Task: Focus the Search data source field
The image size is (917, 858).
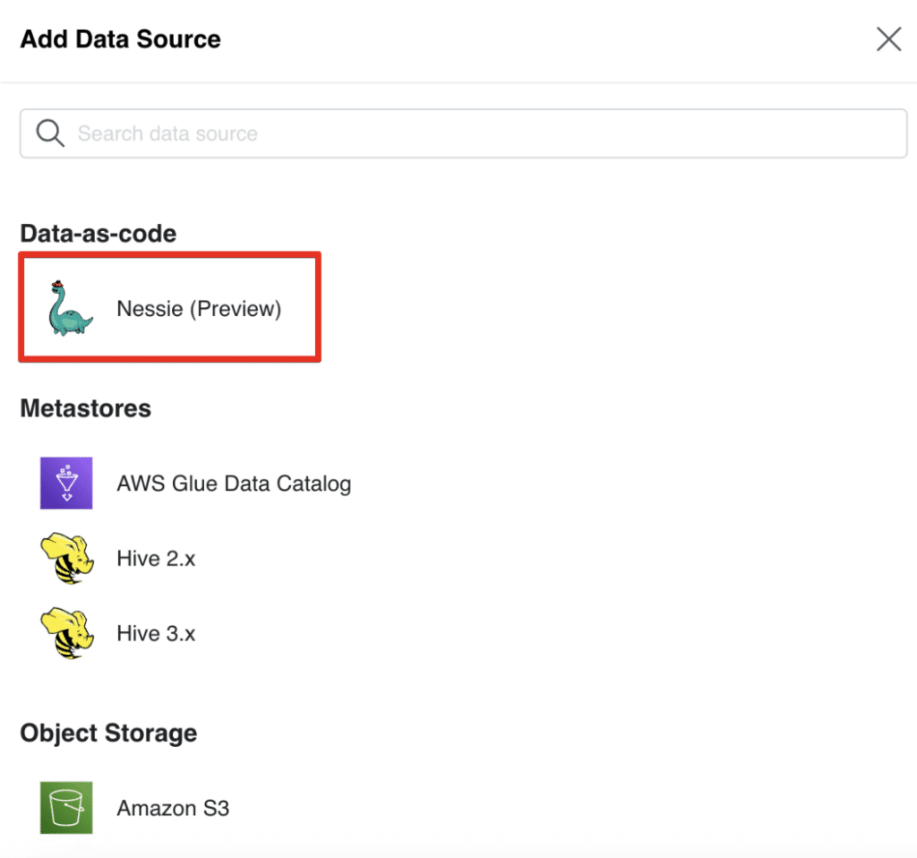Action: (x=463, y=133)
